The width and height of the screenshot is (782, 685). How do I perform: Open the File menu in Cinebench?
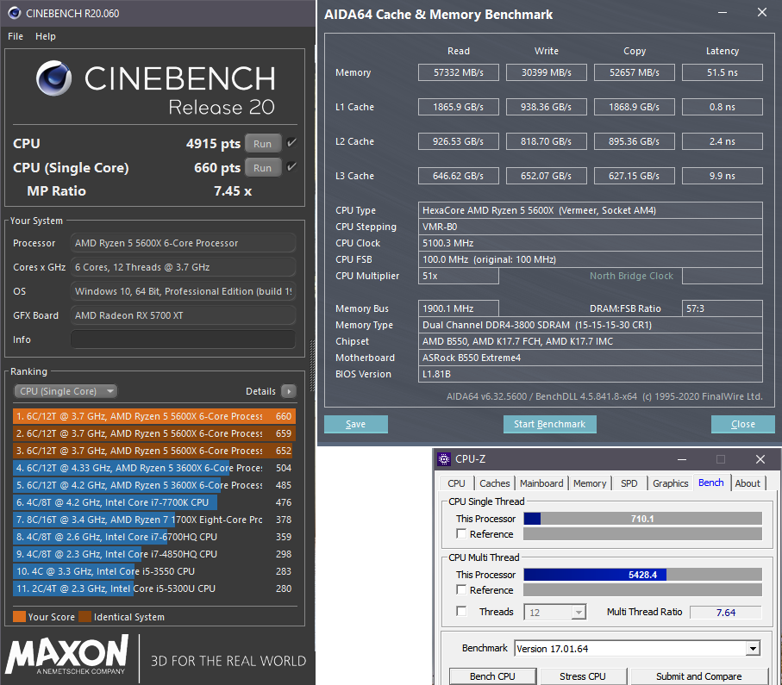click(16, 36)
